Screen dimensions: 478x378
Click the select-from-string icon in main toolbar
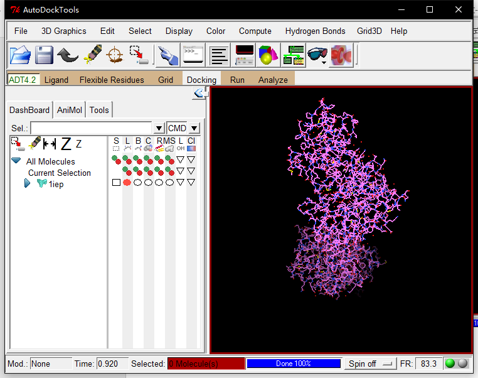coord(139,55)
